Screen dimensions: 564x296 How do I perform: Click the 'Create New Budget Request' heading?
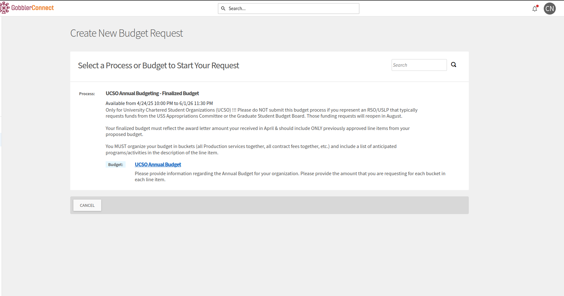tap(127, 33)
